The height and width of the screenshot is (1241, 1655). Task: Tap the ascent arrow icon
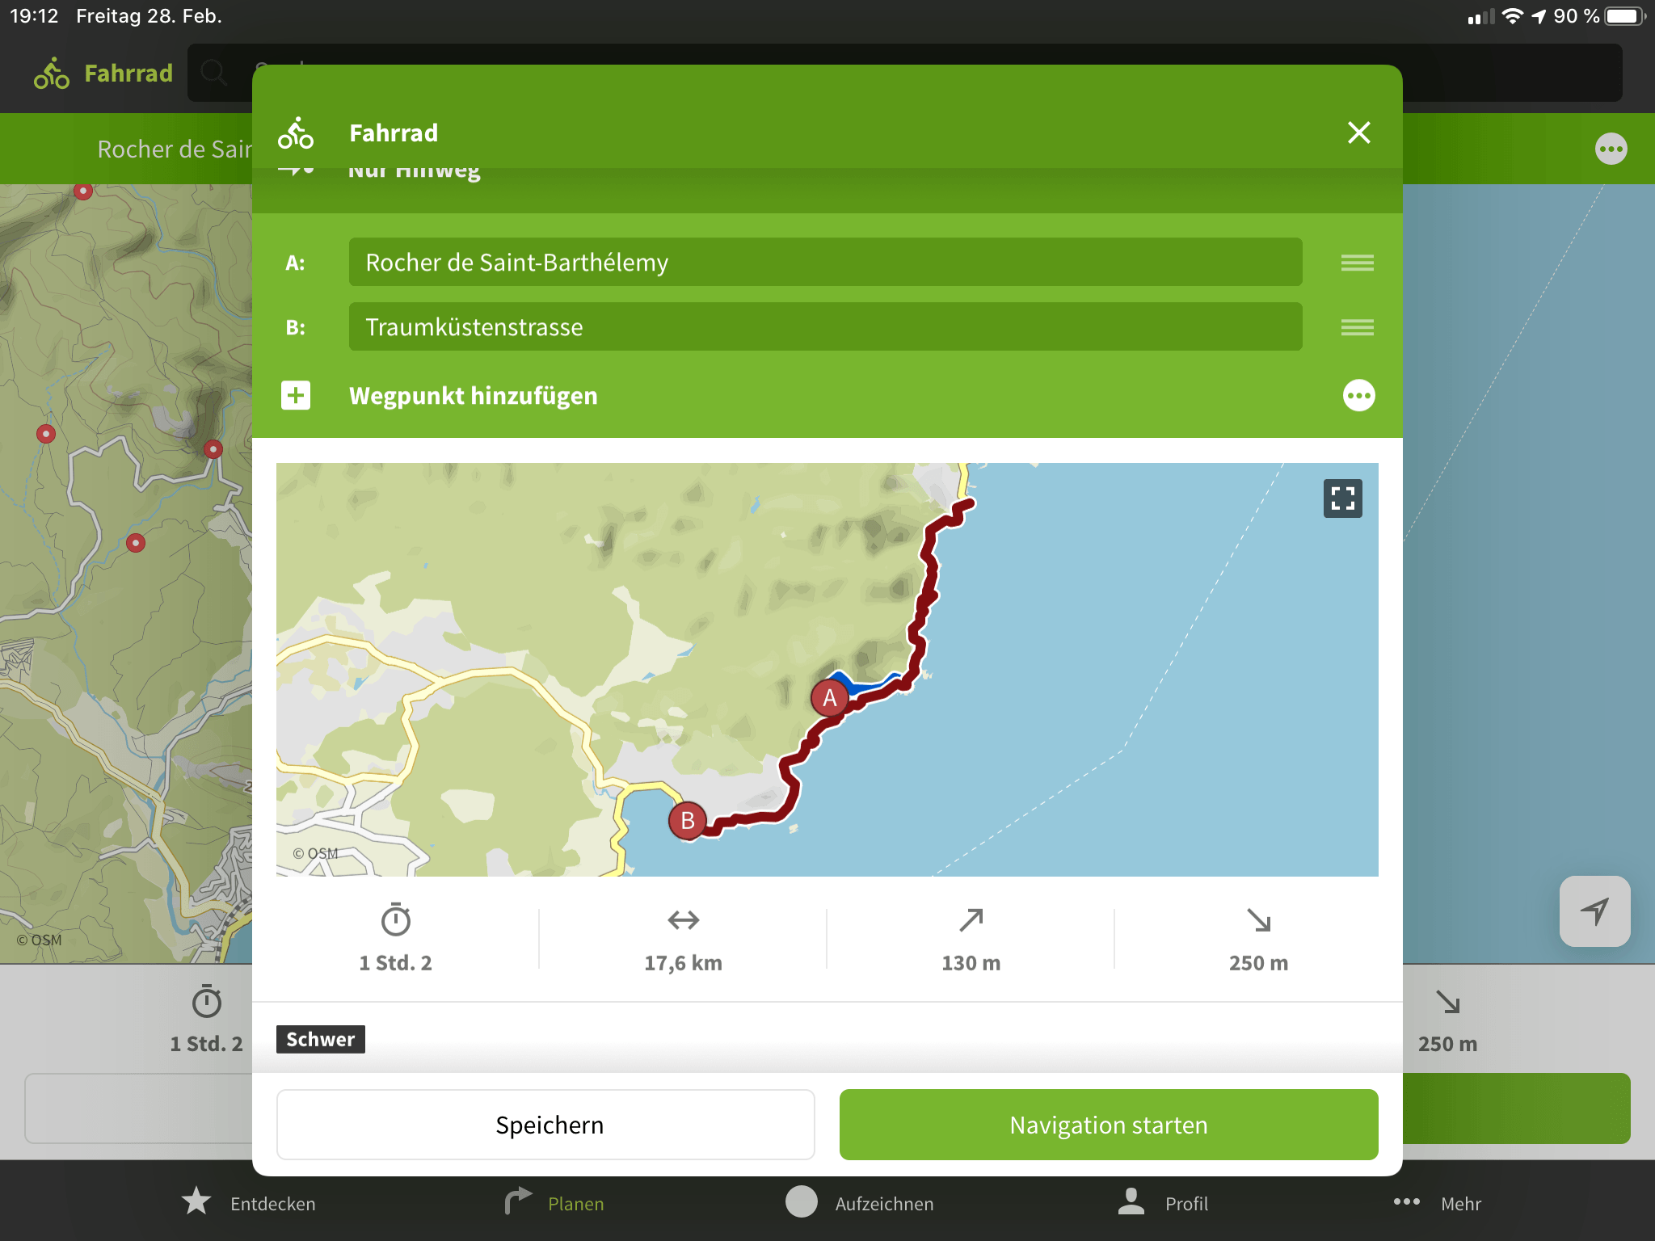[x=971, y=919]
